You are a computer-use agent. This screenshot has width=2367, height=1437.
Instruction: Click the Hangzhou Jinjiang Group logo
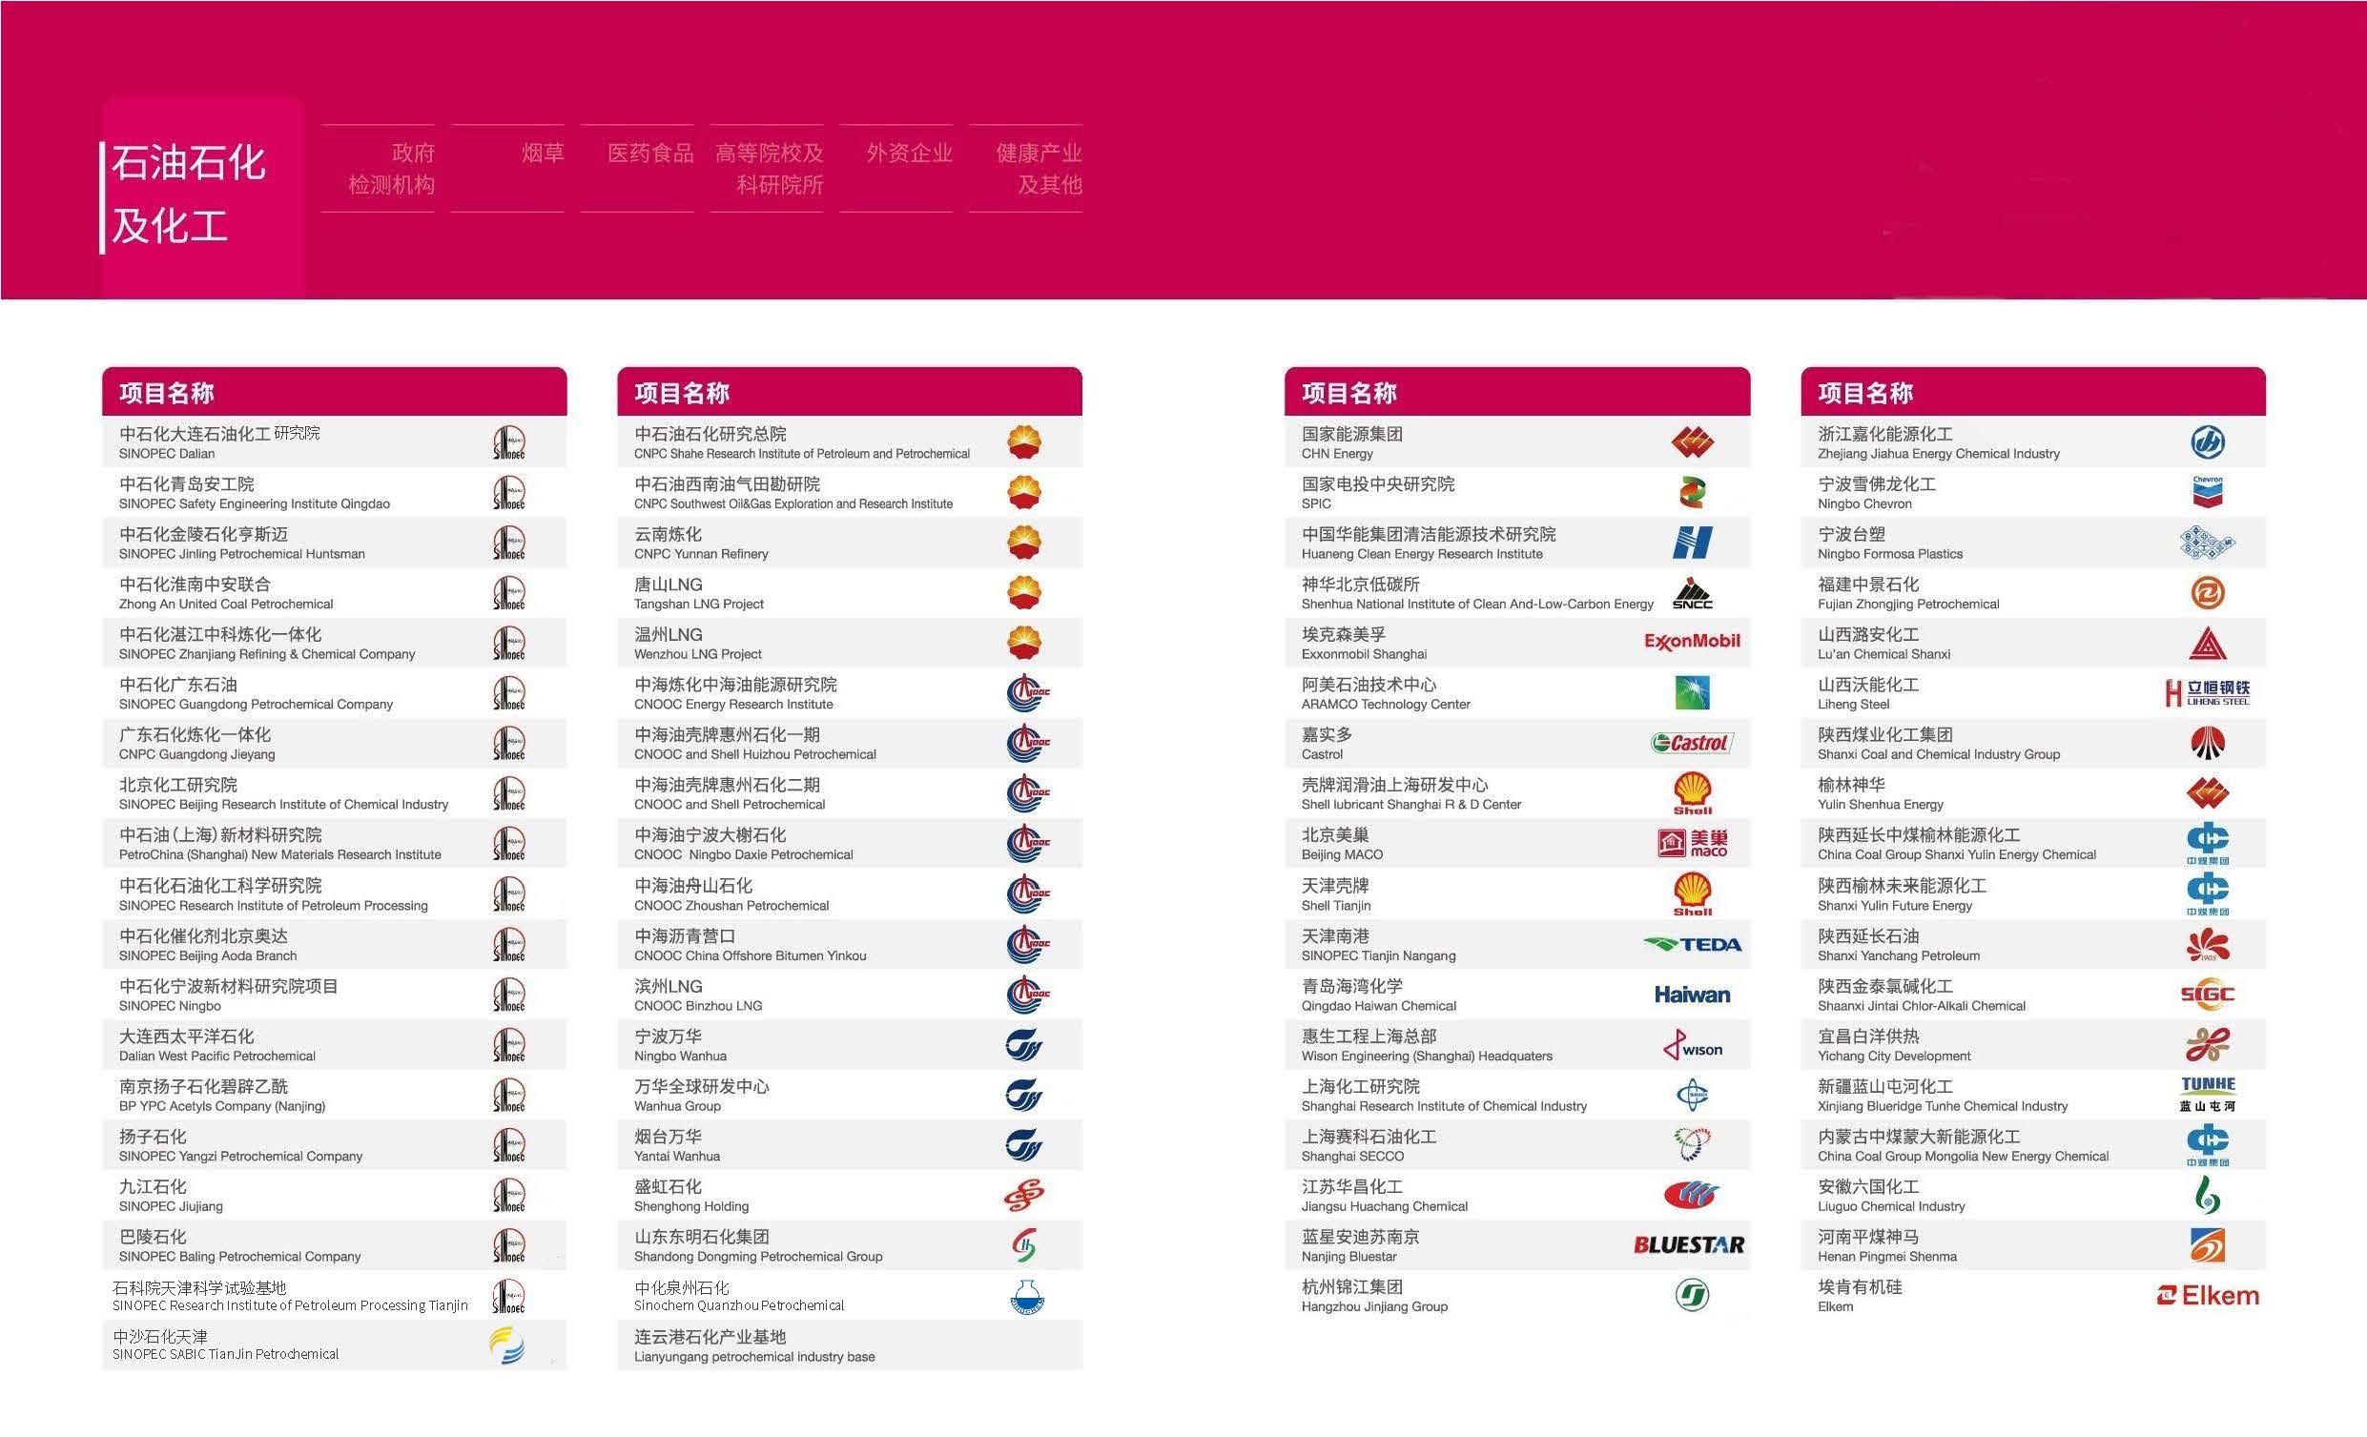(1692, 1296)
